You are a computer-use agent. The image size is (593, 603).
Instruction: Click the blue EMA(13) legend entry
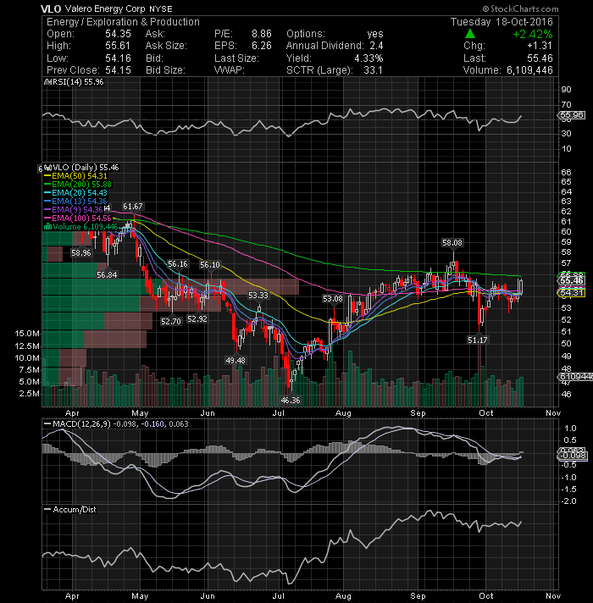(76, 202)
